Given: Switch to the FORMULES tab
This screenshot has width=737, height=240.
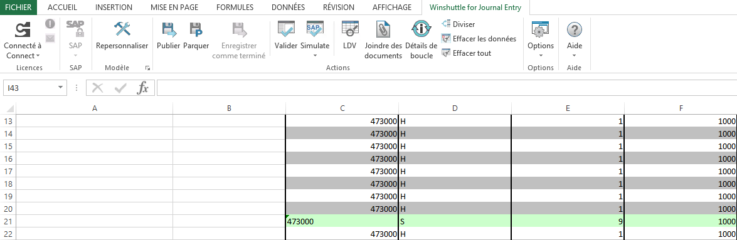Looking at the screenshot, I should click(235, 7).
